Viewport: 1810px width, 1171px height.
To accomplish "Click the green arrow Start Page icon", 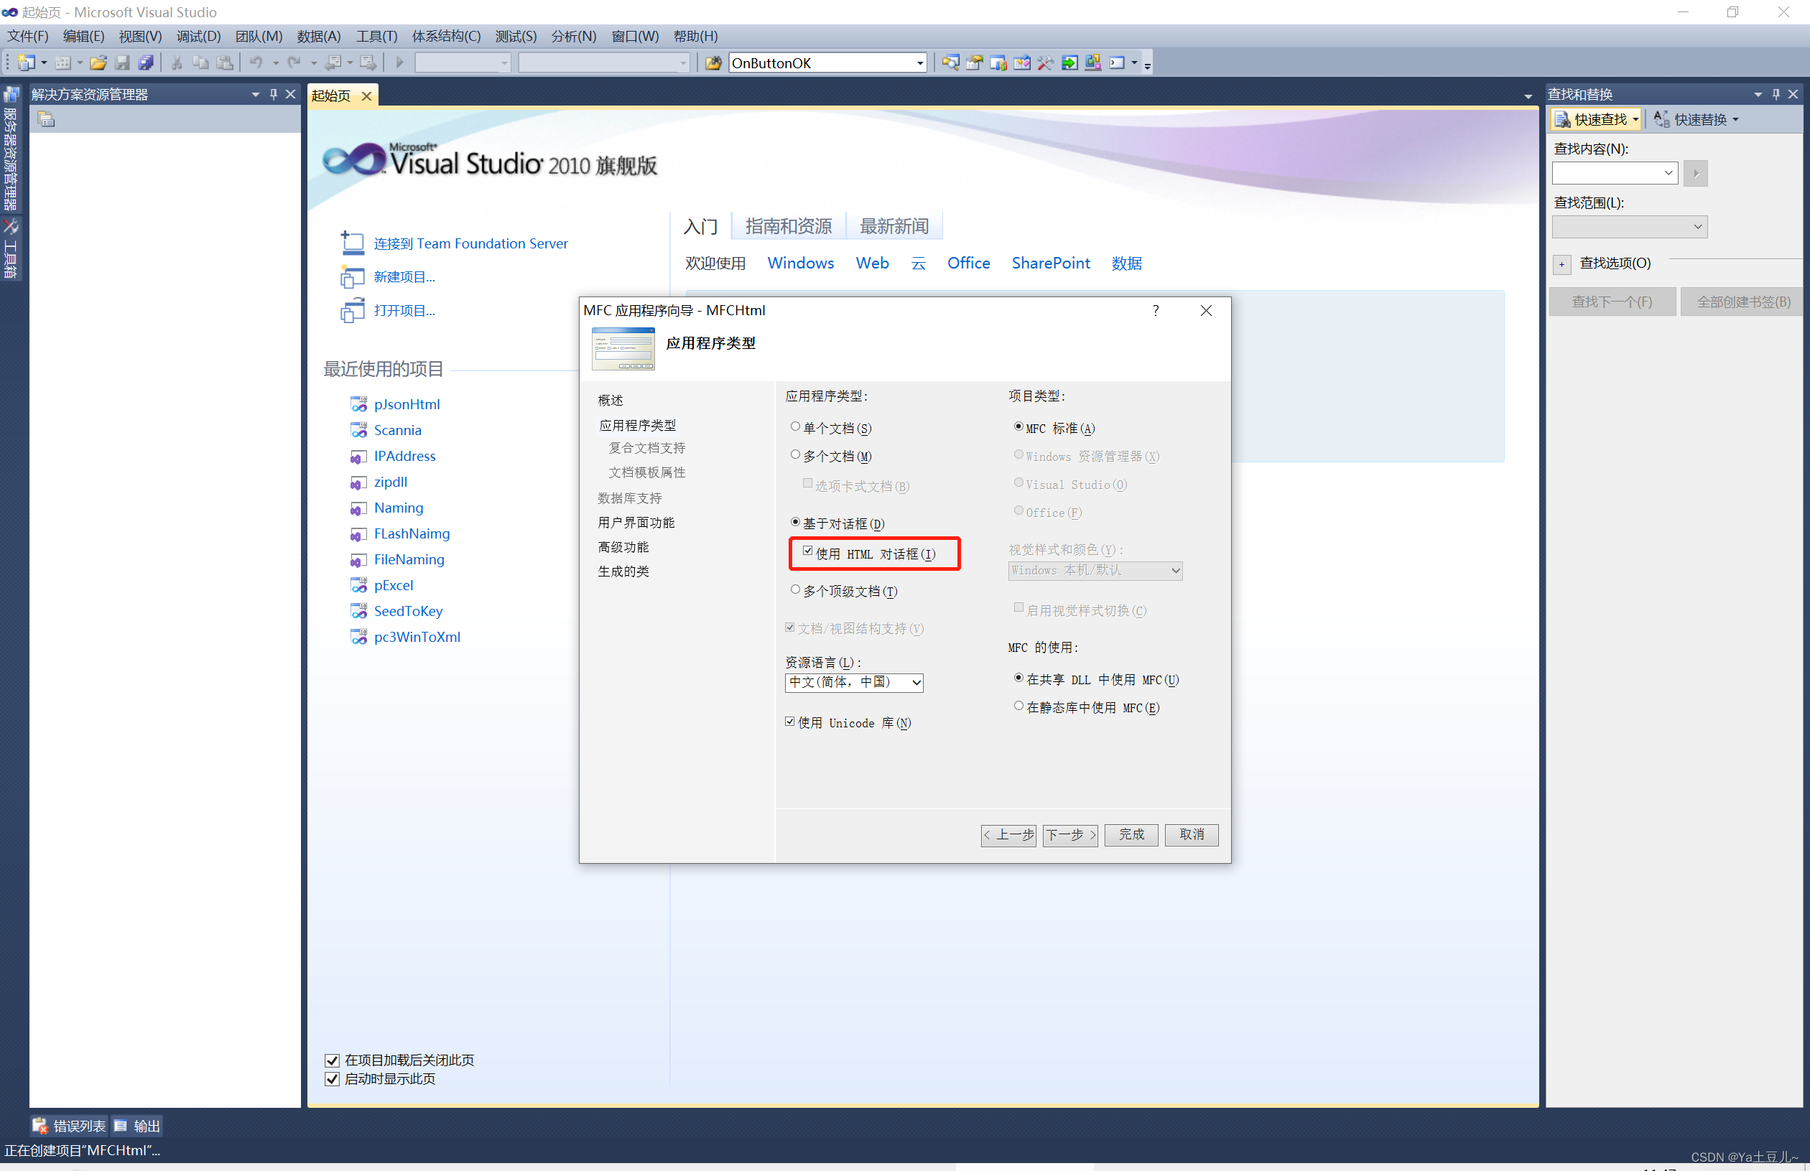I will (1069, 63).
